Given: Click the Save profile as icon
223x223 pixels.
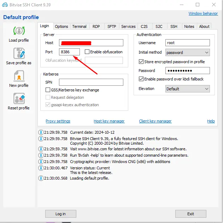Looking at the screenshot, I should pyautogui.click(x=19, y=53).
